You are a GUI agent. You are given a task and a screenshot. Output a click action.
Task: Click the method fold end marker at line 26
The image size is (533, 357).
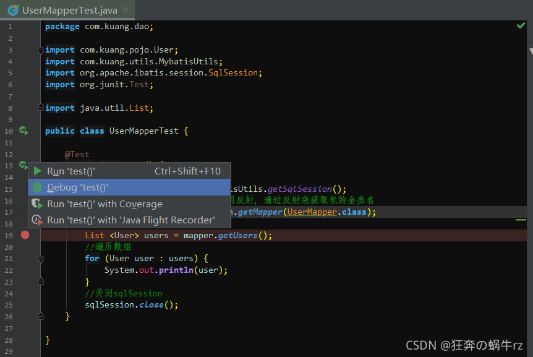[40, 316]
